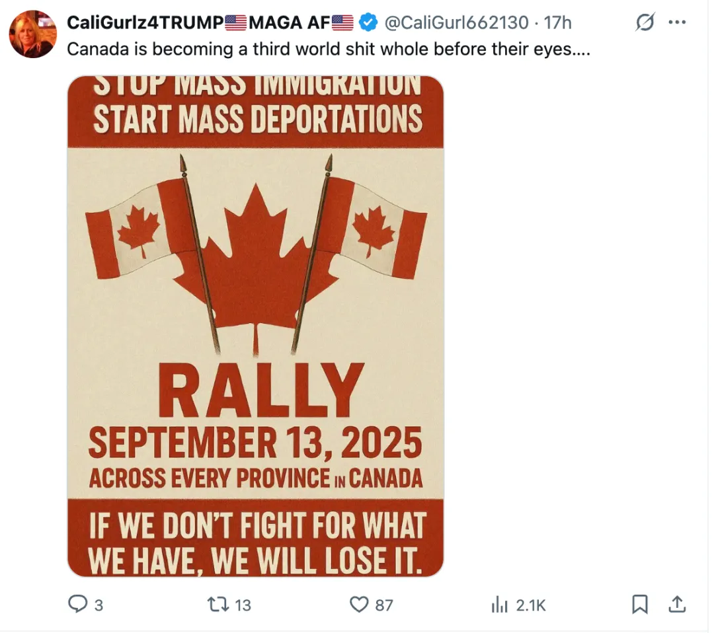The width and height of the screenshot is (714, 633).
Task: Open post analytics via the bar-chart icon
Action: coord(498,604)
